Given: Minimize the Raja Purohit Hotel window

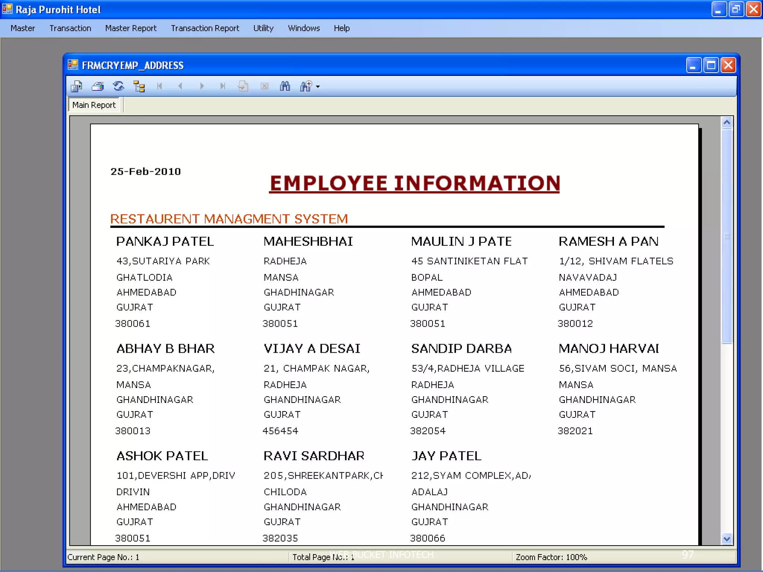Looking at the screenshot, I should (719, 9).
